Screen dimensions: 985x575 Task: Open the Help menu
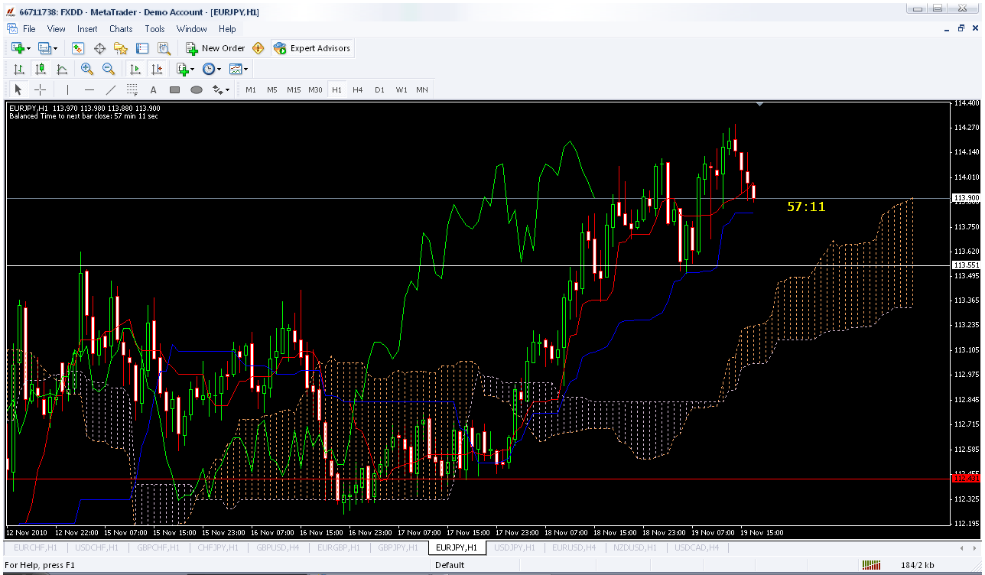tap(227, 29)
